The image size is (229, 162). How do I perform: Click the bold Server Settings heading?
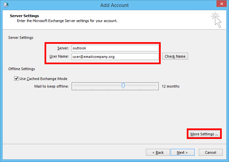[x=24, y=16]
